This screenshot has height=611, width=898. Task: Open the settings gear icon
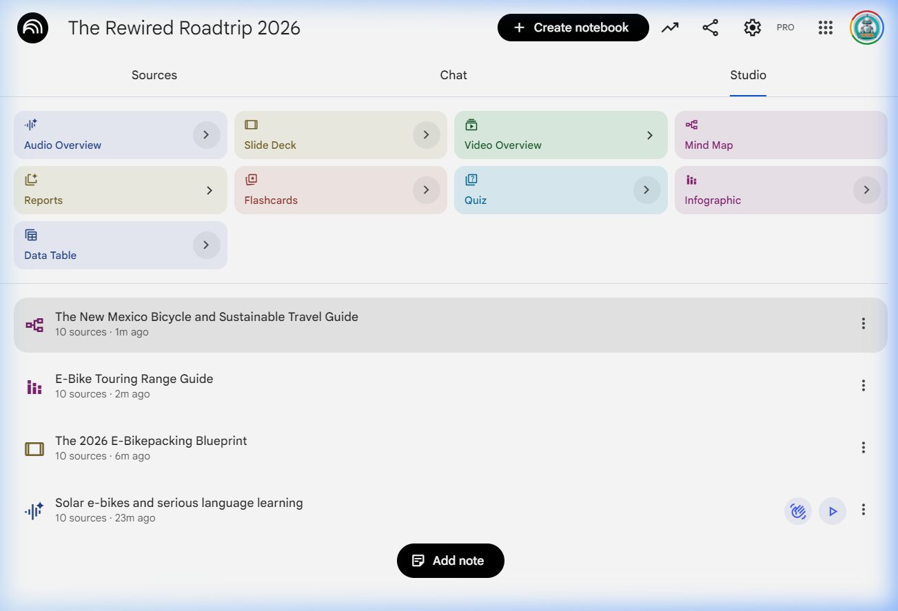click(752, 28)
